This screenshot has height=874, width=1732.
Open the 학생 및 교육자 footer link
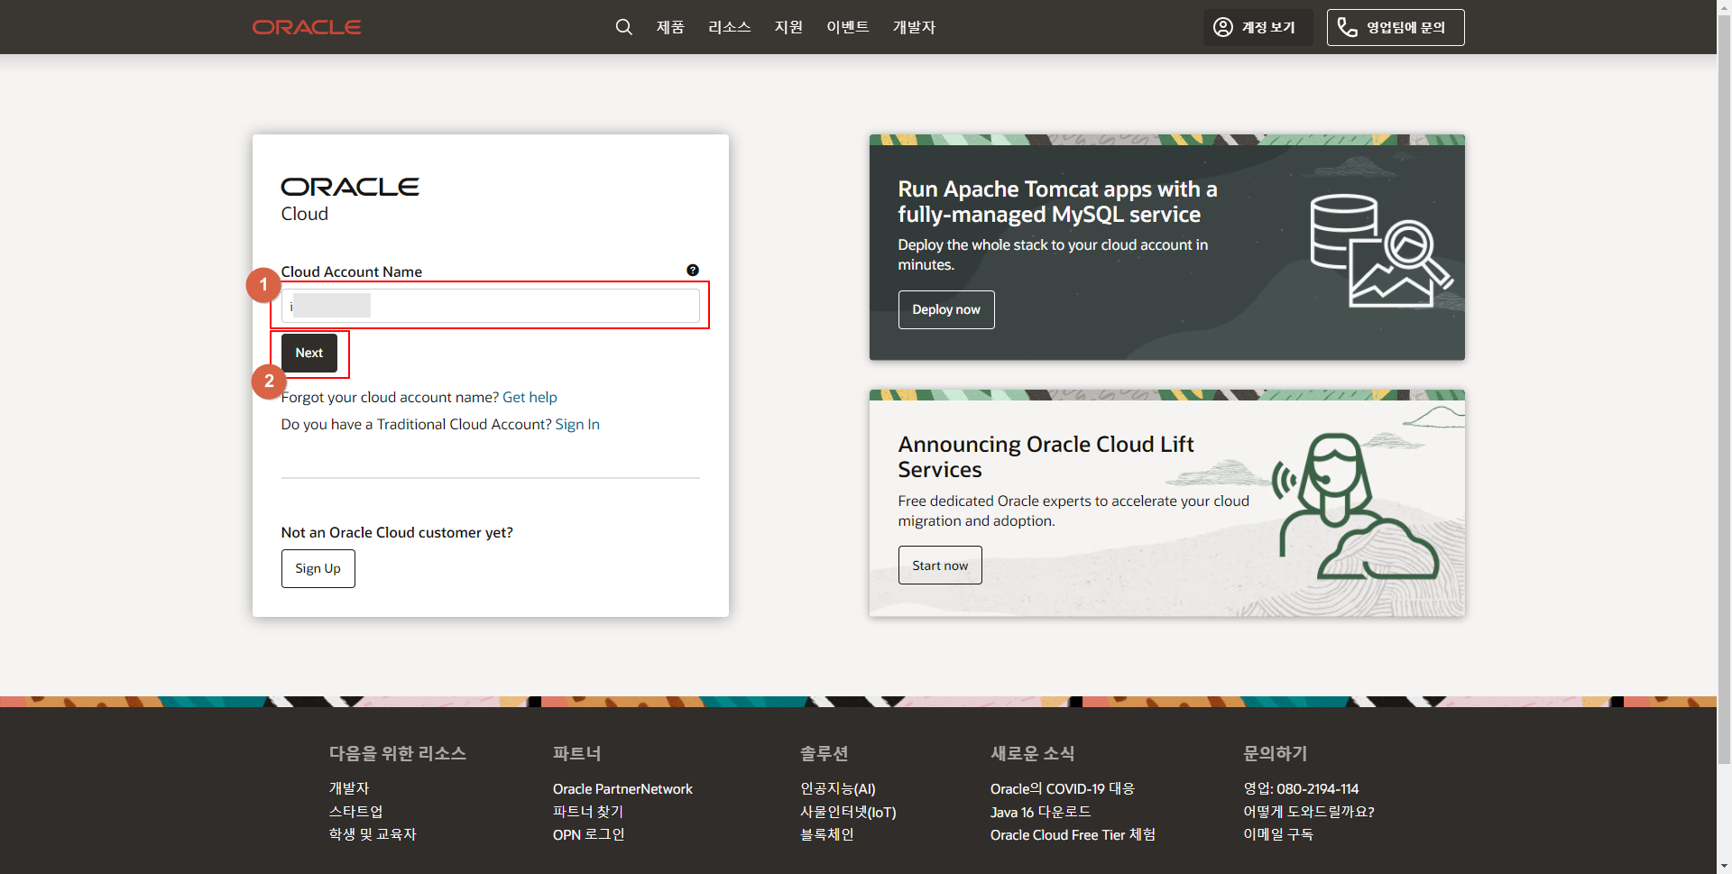pos(373,834)
